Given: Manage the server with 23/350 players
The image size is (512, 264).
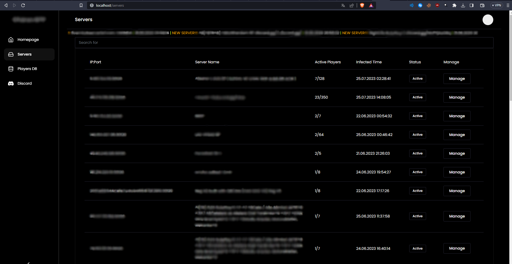Looking at the screenshot, I should click(x=457, y=97).
